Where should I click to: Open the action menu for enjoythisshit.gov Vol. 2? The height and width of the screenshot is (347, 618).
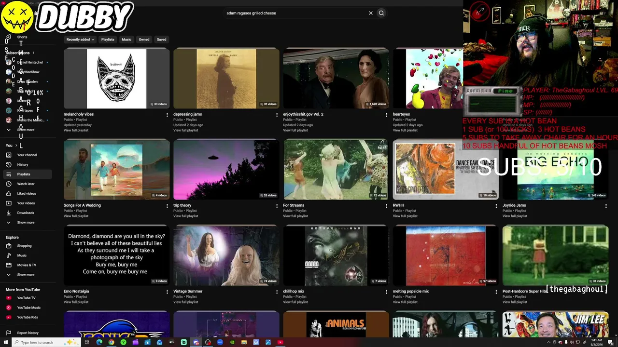[386, 115]
